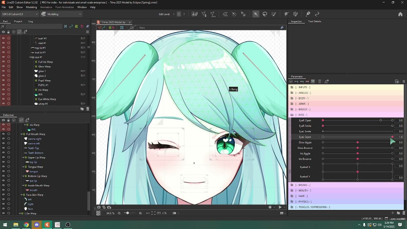Toggle lock circle for 'PUPIL #1' part
Image resolution: width=407 pixels, height=229 pixels.
(9, 85)
